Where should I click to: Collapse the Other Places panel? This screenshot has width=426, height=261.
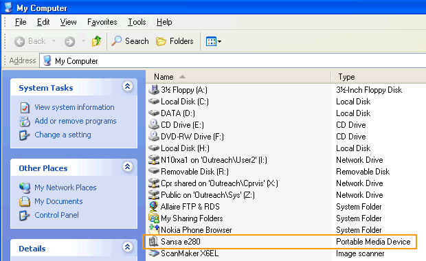pos(127,166)
